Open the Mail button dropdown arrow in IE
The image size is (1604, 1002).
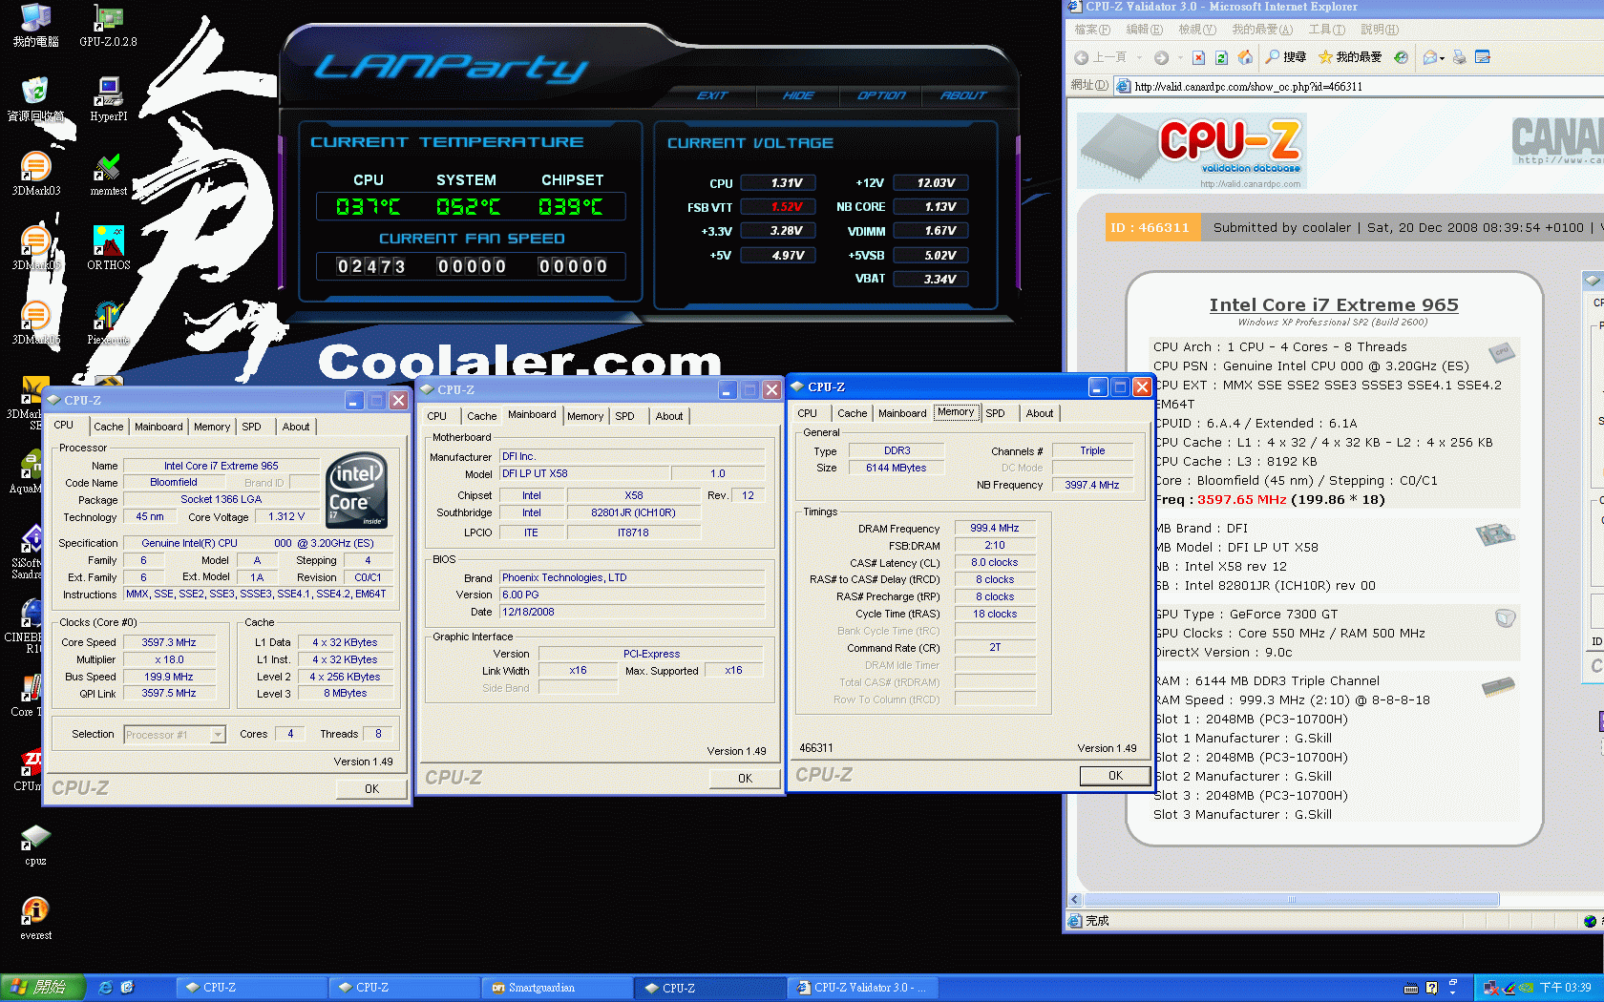pos(1442,57)
